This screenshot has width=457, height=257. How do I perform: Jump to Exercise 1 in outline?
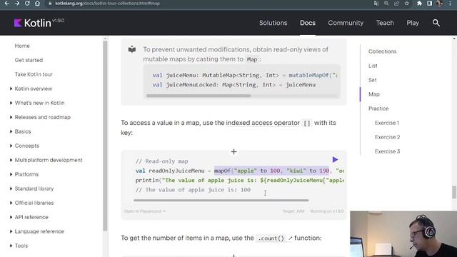(x=387, y=123)
